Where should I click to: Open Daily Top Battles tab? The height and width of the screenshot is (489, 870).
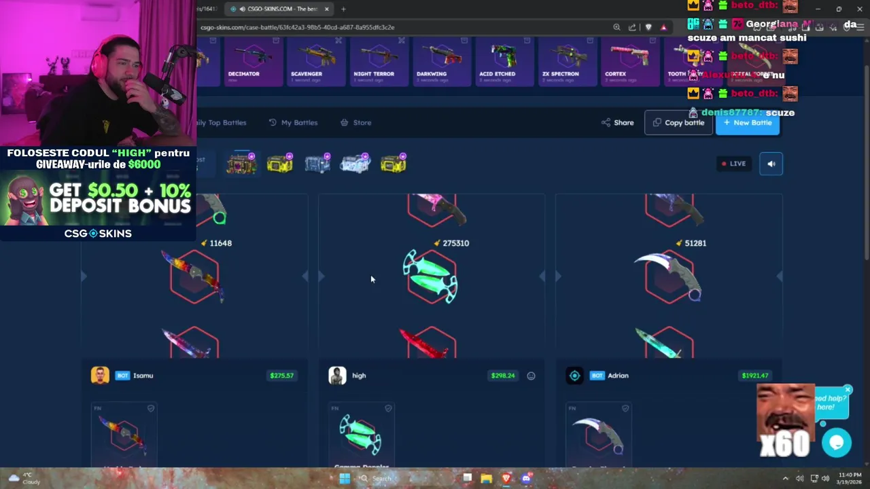(222, 123)
